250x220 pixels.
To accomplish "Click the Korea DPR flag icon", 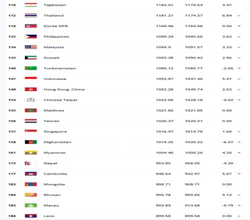I will tap(30, 26).
